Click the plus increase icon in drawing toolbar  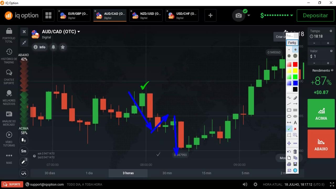[x=289, y=143]
